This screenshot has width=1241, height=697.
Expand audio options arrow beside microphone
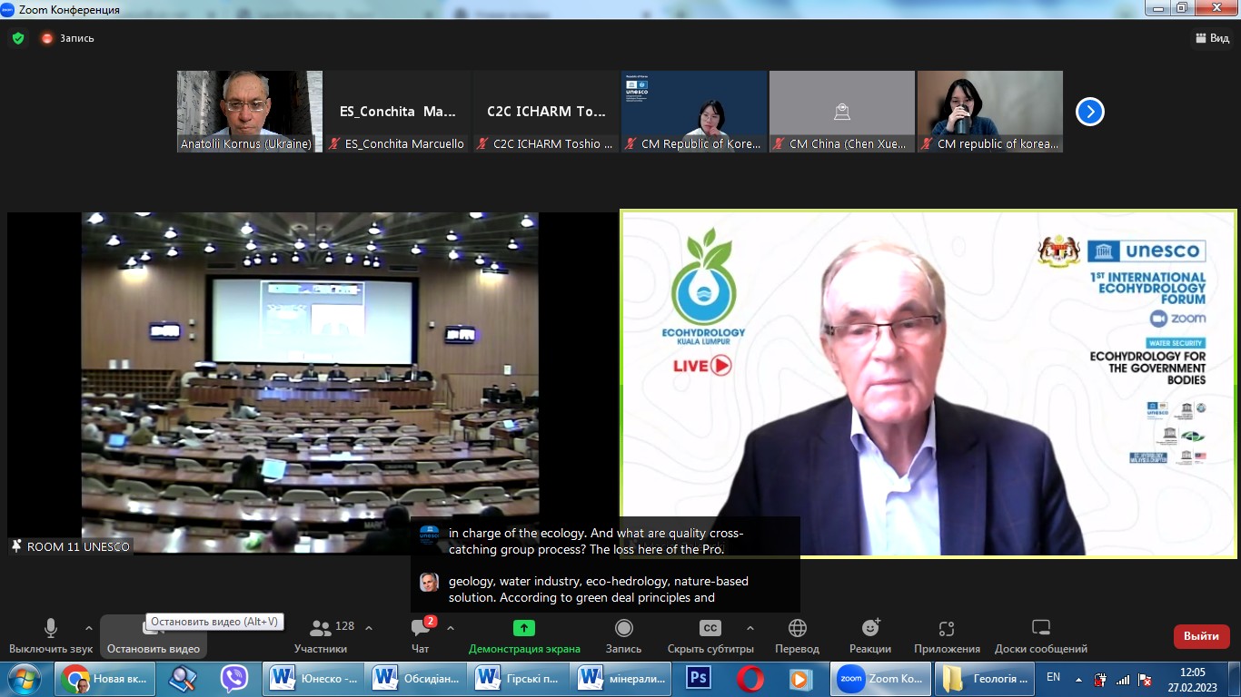(x=89, y=628)
